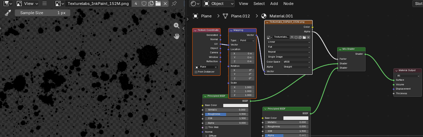Click the UV output socket of Texture Coordinate
This screenshot has width=423, height=137.
(220, 44)
